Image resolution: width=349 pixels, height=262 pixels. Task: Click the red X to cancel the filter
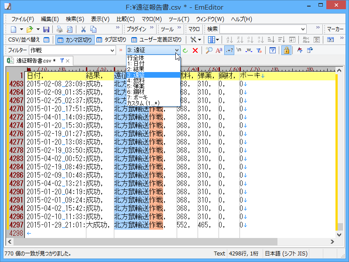click(x=195, y=50)
